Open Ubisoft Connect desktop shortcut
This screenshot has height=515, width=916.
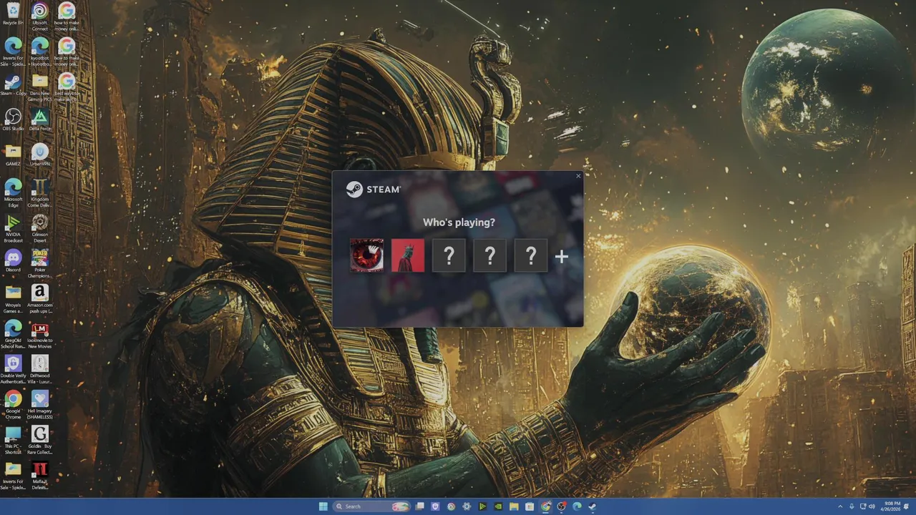(x=40, y=16)
